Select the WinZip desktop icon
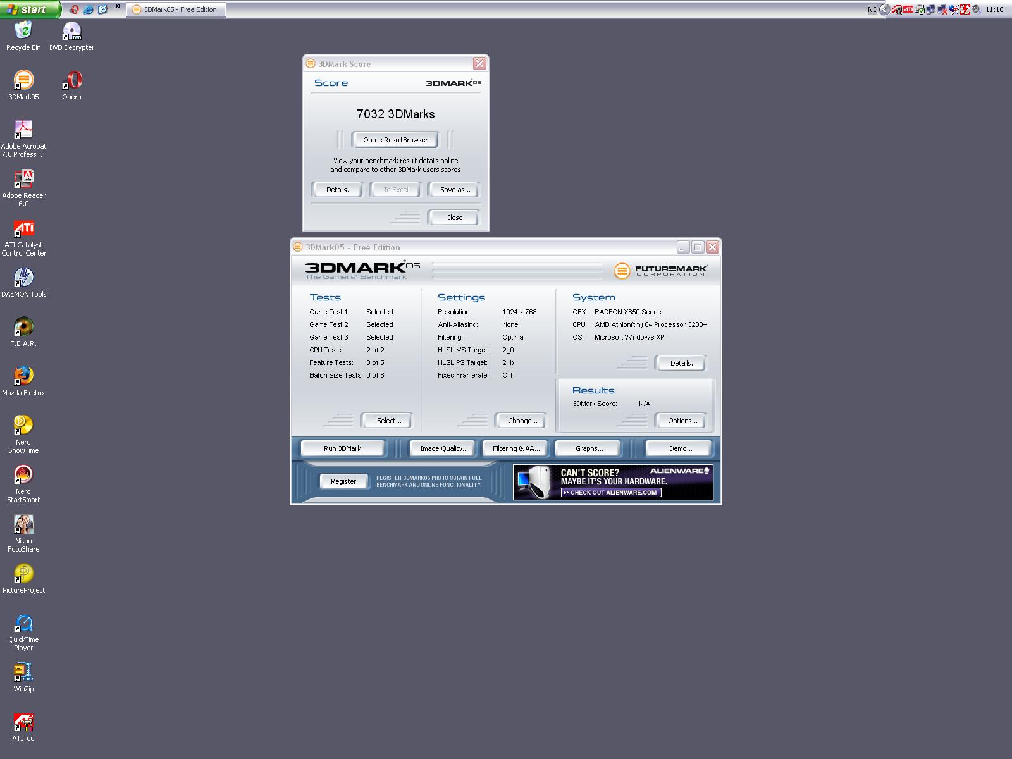The width and height of the screenshot is (1012, 759). 23,677
